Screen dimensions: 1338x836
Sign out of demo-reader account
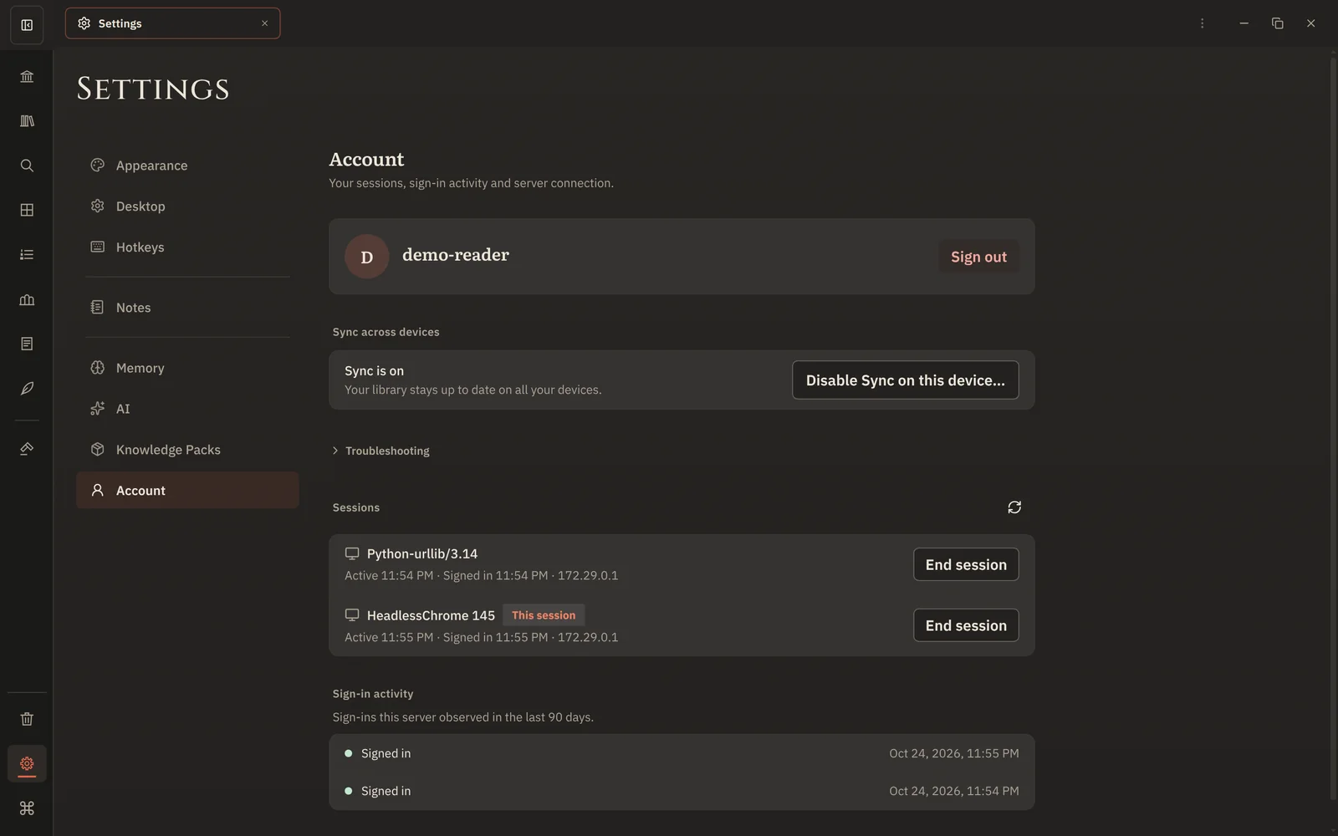(978, 257)
